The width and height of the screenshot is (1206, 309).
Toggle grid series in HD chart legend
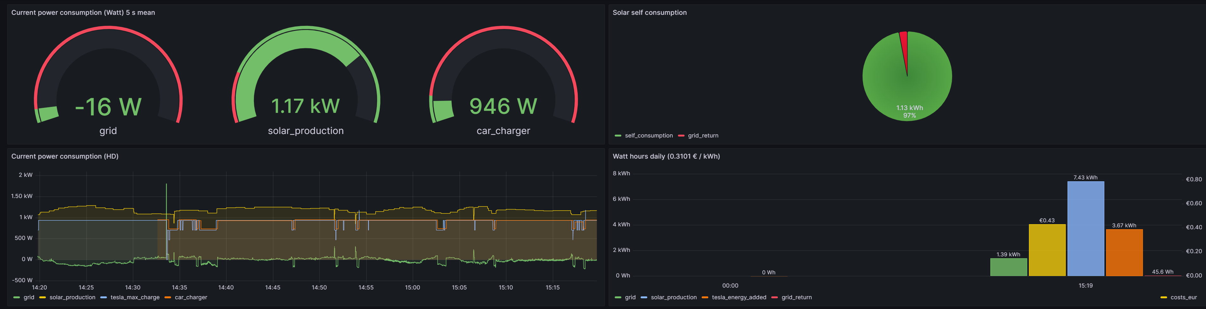coord(29,297)
